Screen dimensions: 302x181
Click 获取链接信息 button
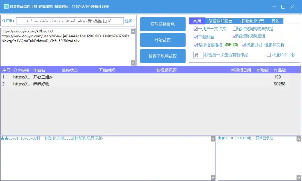pos(163,24)
